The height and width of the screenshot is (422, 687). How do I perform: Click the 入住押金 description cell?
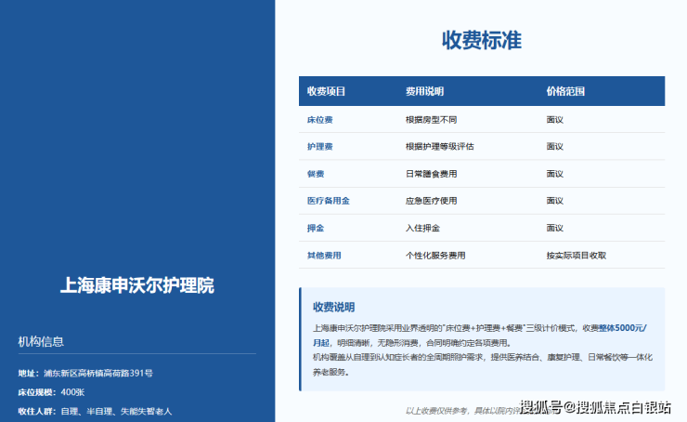pyautogui.click(x=422, y=228)
